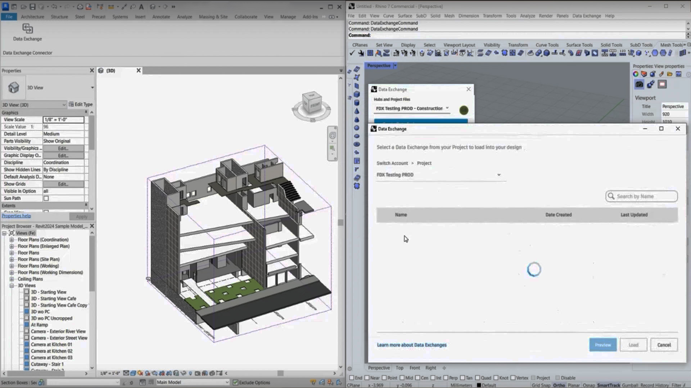Click the green status circle in small Data Exchange panel

coord(464,110)
